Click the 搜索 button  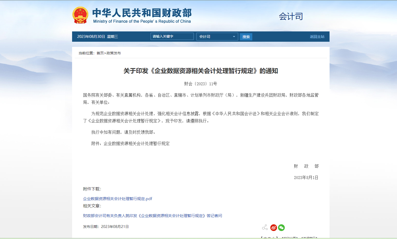pos(246,37)
